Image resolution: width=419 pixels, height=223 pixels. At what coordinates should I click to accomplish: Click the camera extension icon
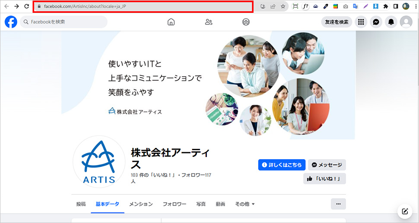pyautogui.click(x=346, y=6)
